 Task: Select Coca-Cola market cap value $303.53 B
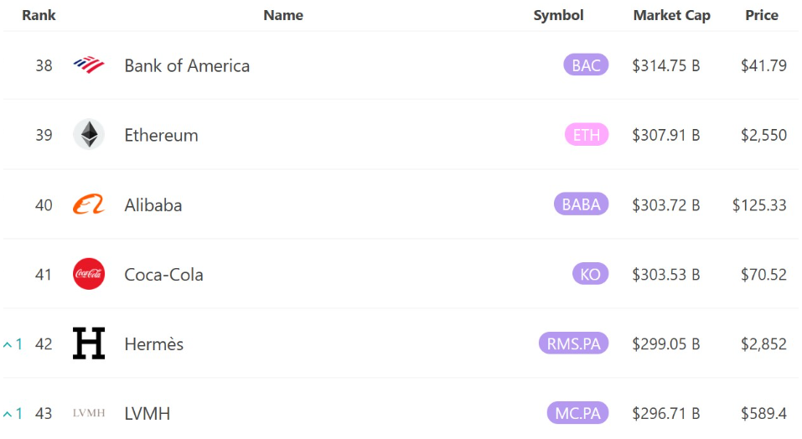click(666, 275)
